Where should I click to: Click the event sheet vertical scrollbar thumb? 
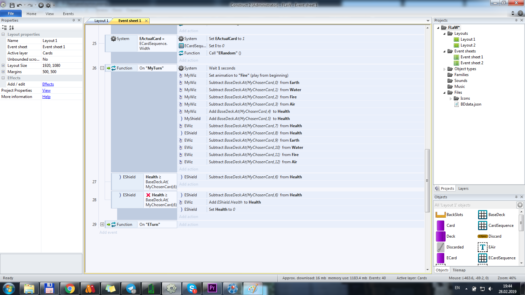tap(427, 180)
